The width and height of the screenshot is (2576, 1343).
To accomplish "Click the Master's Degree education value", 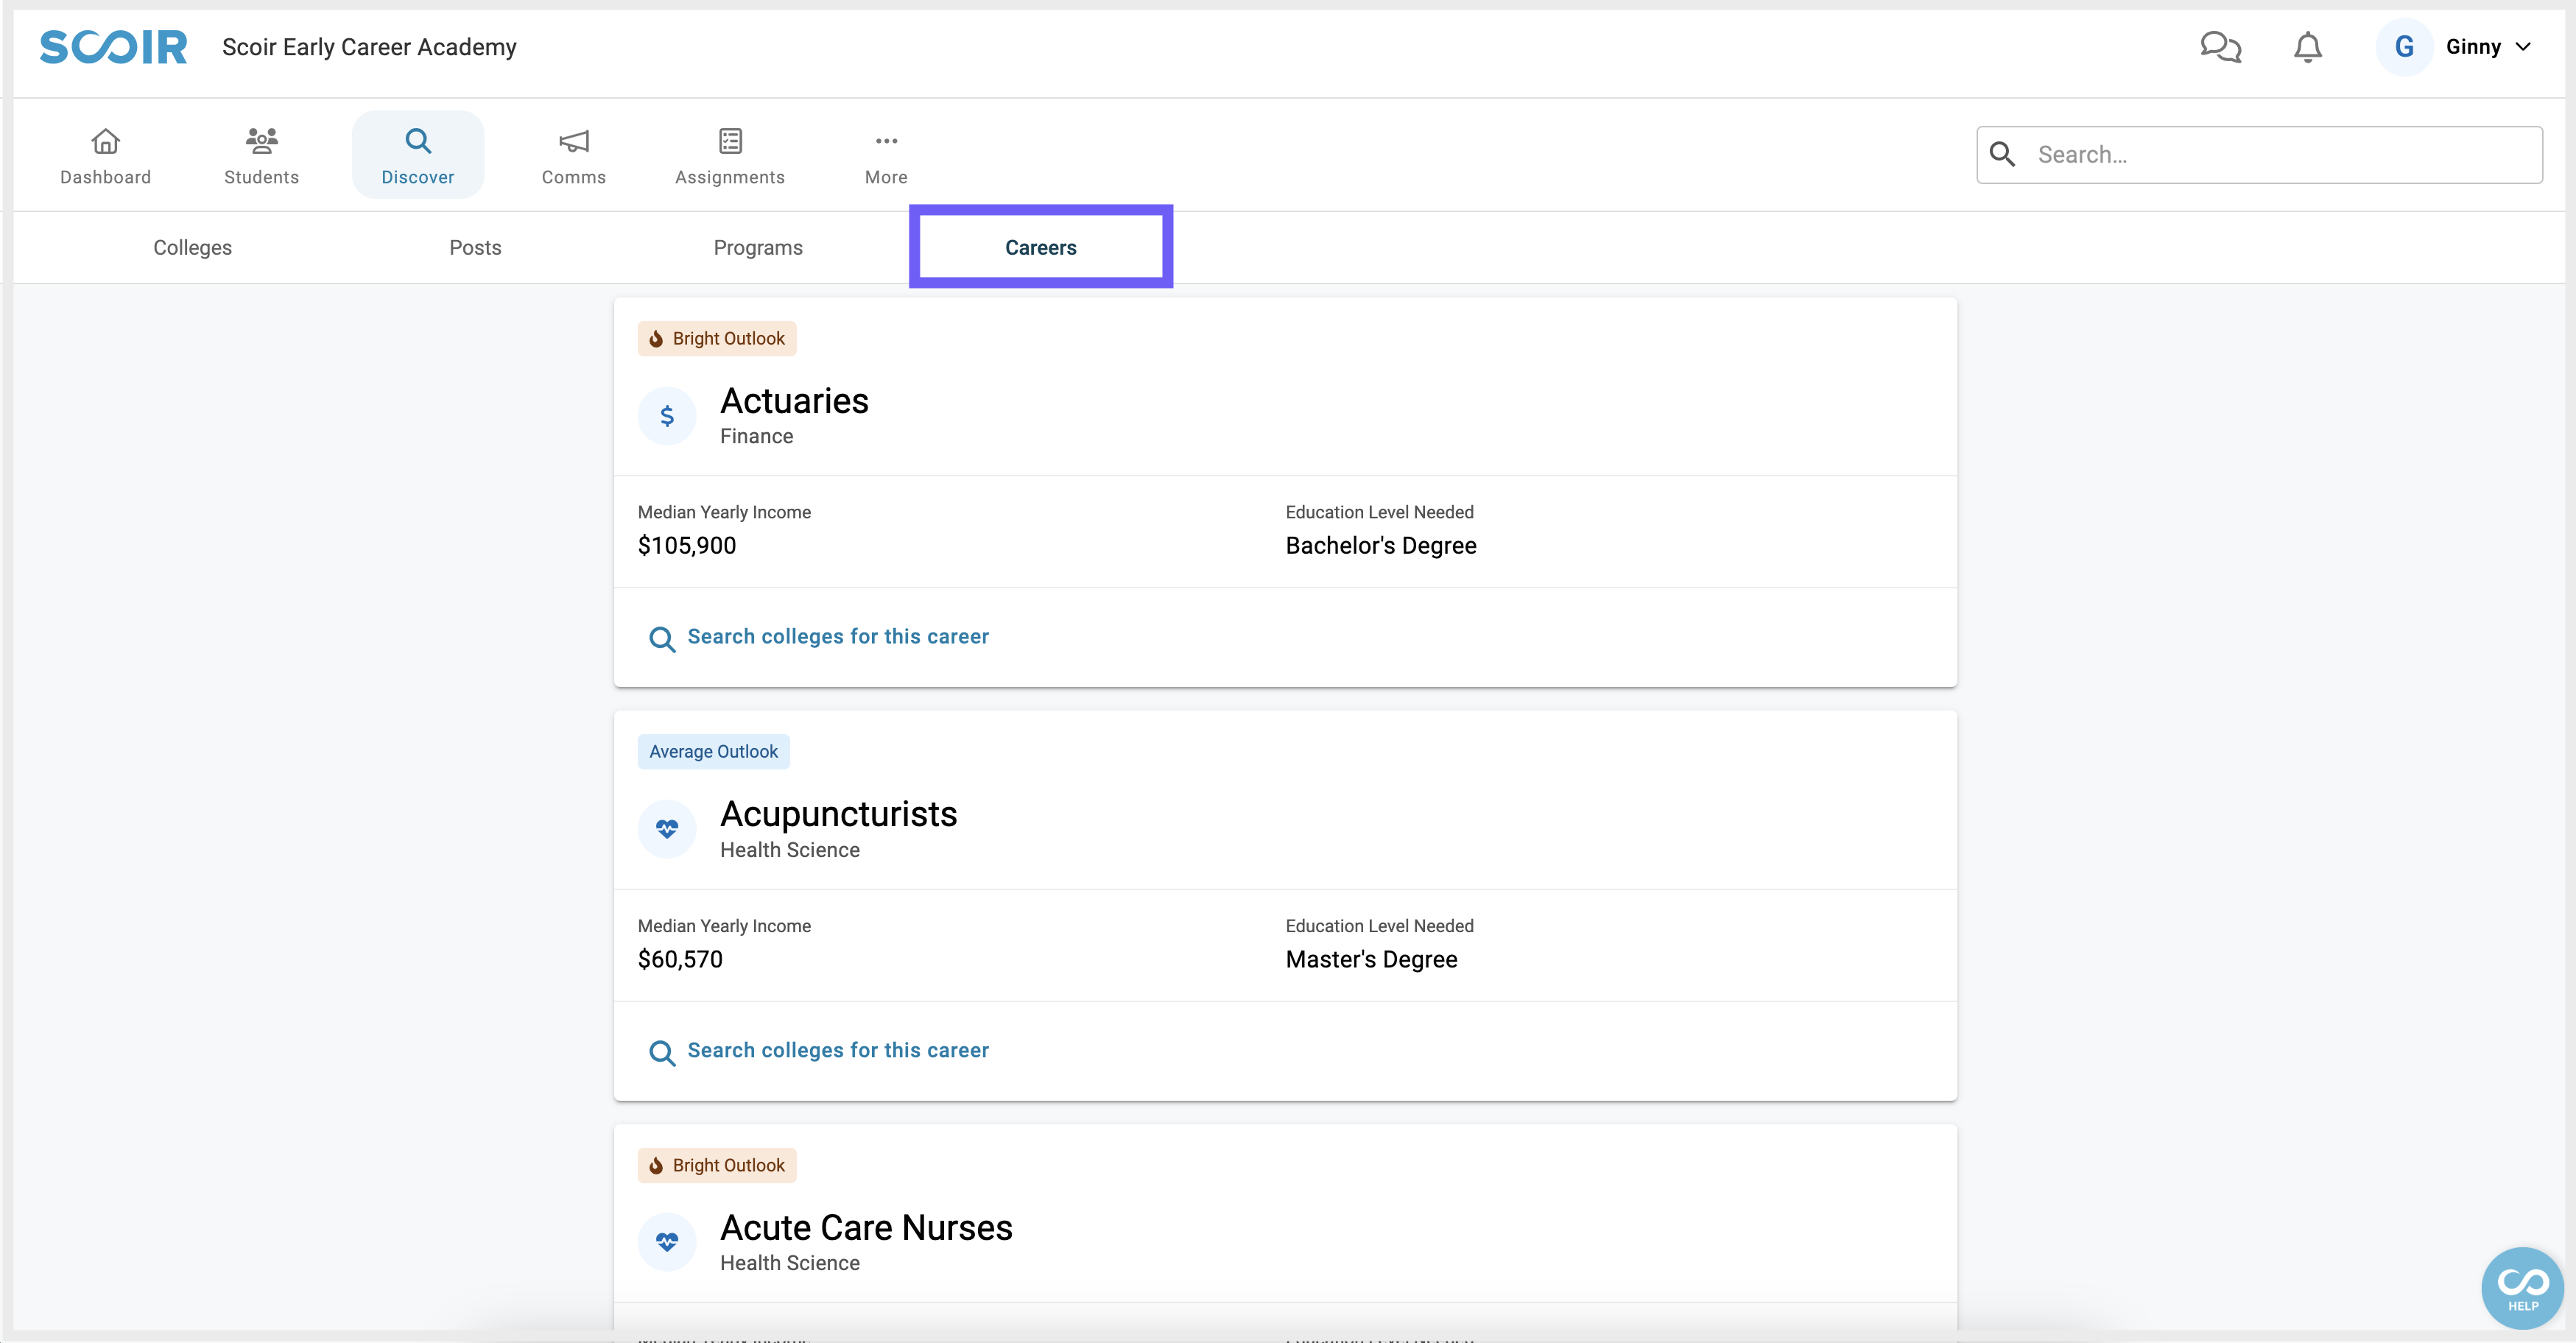I will pyautogui.click(x=1371, y=960).
